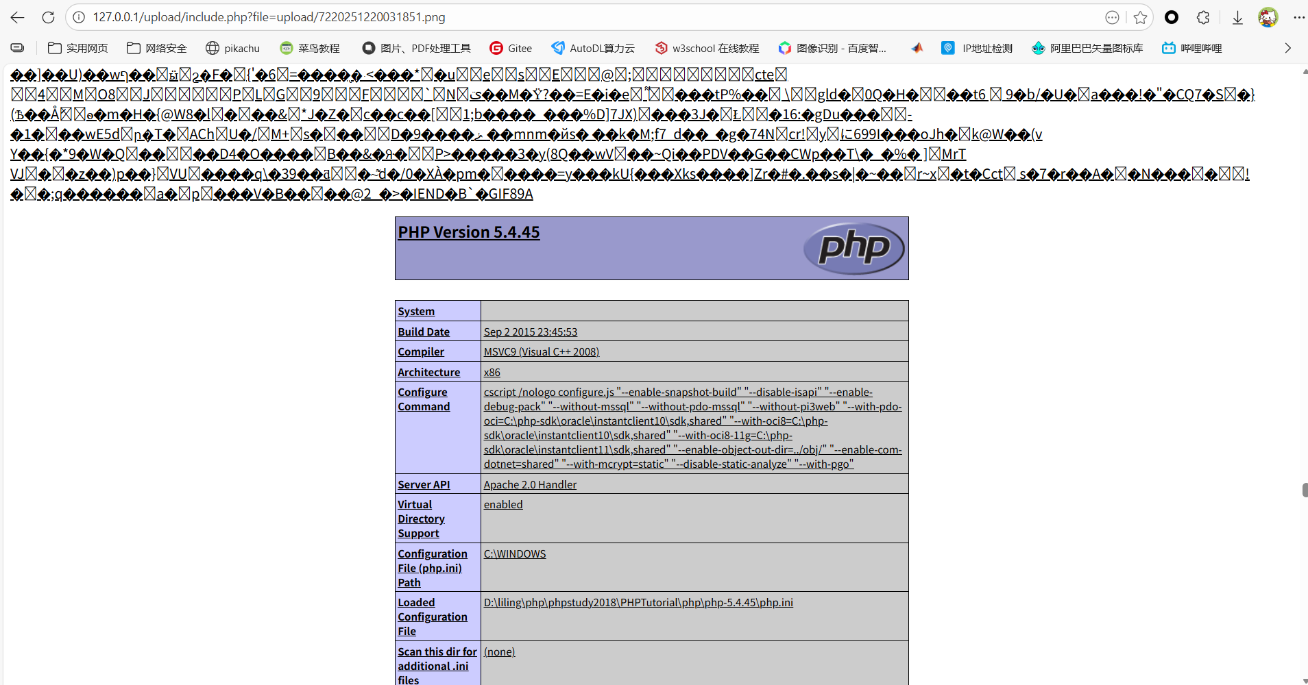The height and width of the screenshot is (685, 1308).
Task: Click the Apache 2.0 Handler value
Action: tap(530, 484)
